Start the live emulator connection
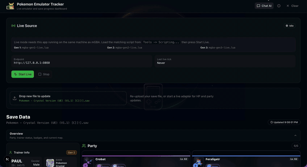 23,74
